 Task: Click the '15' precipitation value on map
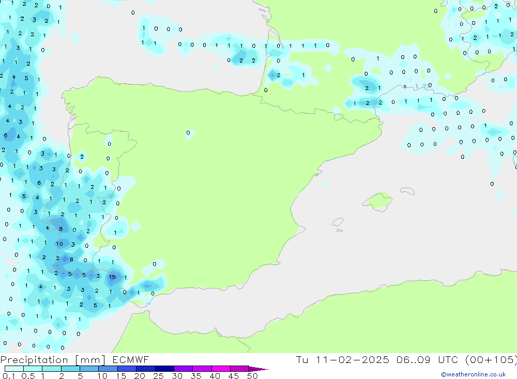coord(112,277)
